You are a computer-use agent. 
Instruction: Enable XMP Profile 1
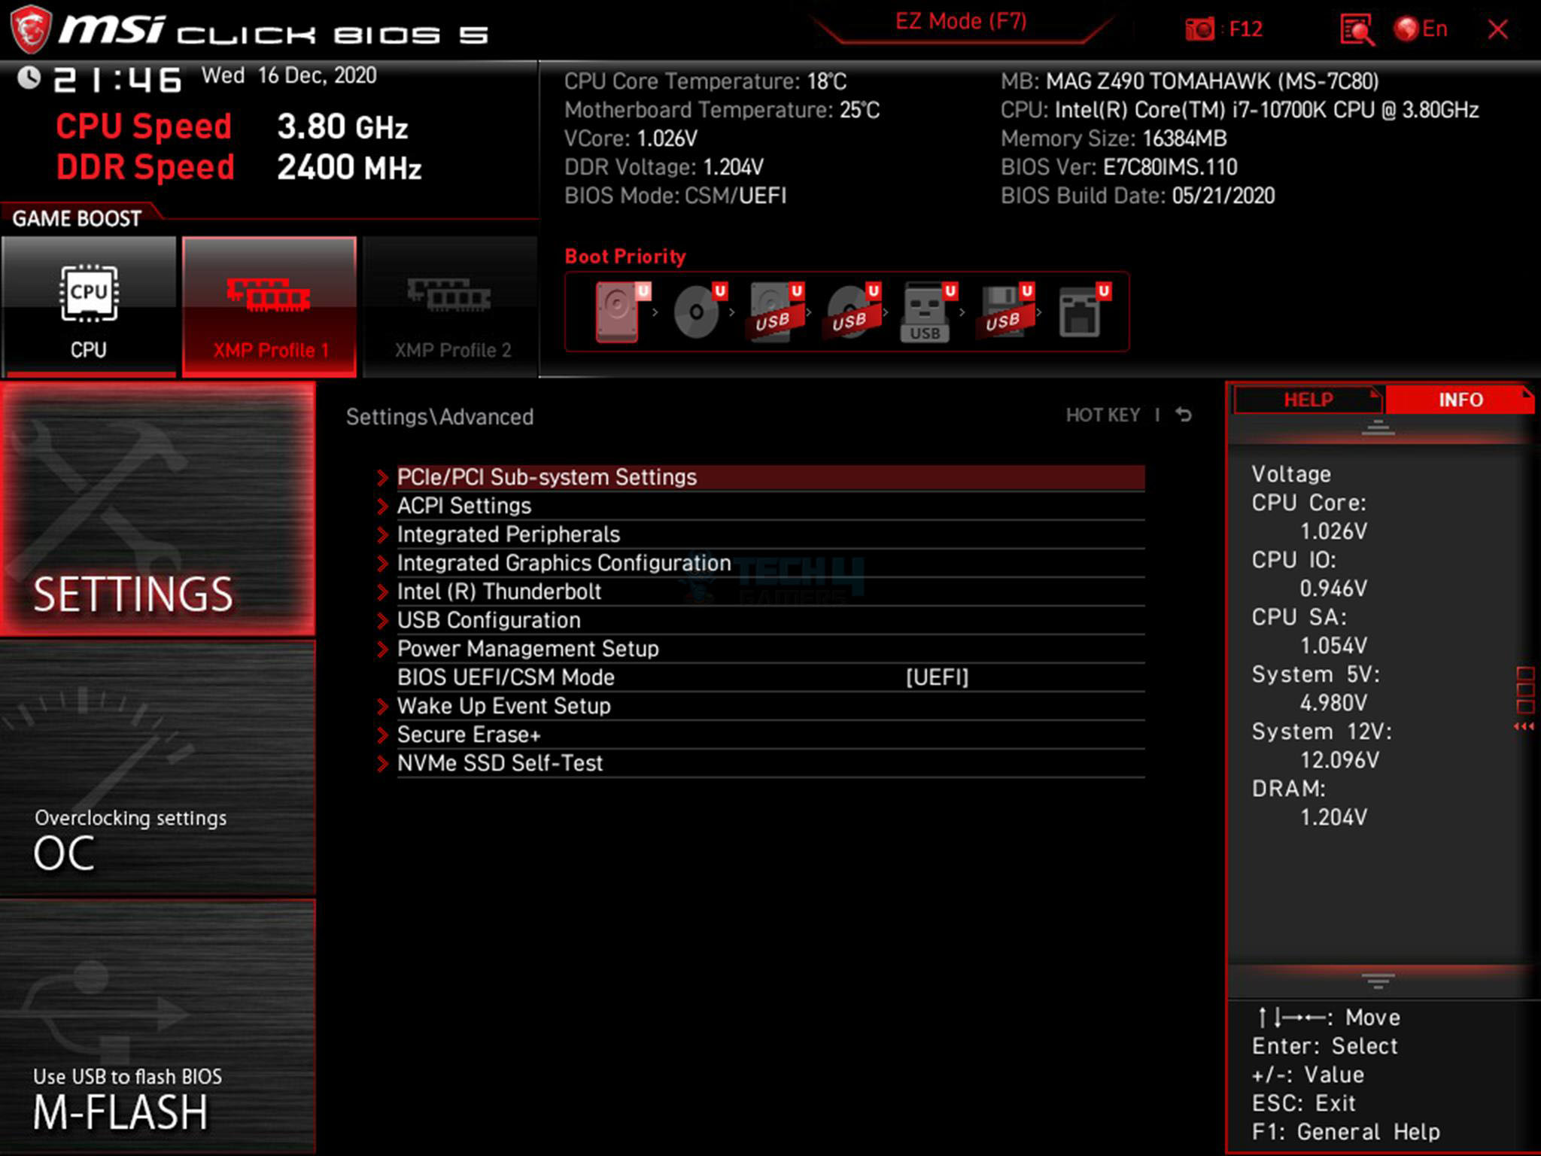(269, 306)
